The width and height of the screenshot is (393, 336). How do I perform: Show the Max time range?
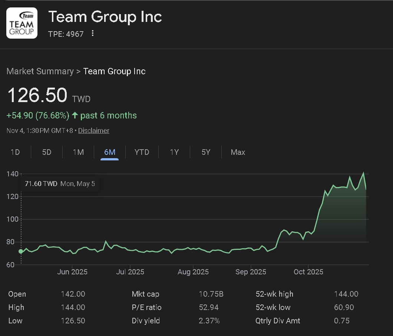tap(238, 152)
